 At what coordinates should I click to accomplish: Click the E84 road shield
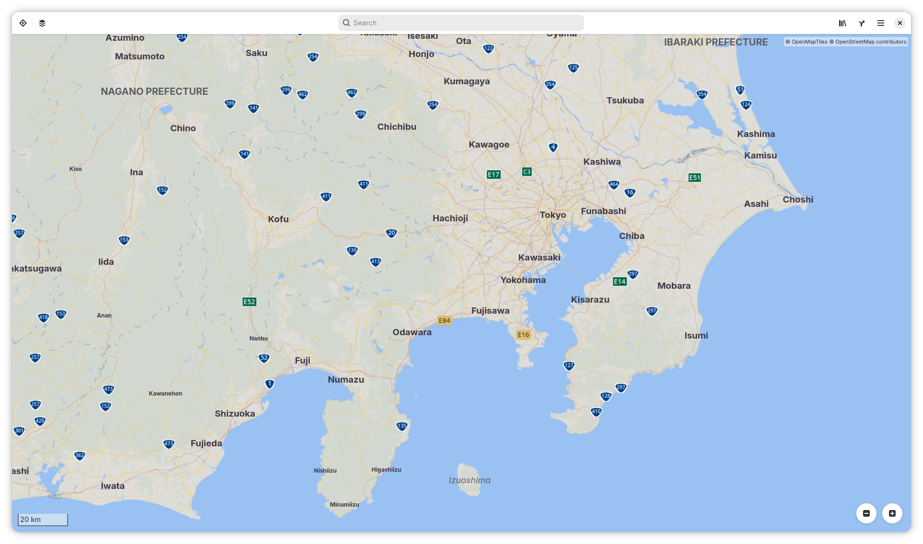point(444,321)
